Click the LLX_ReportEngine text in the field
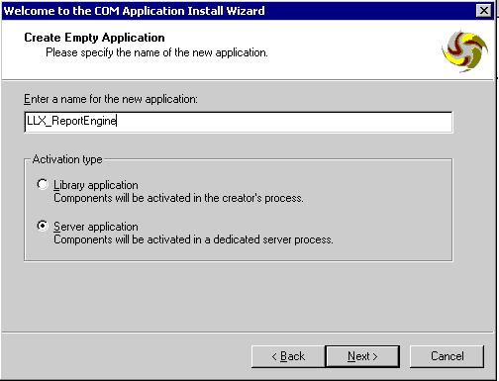499x381 pixels. tap(71, 121)
